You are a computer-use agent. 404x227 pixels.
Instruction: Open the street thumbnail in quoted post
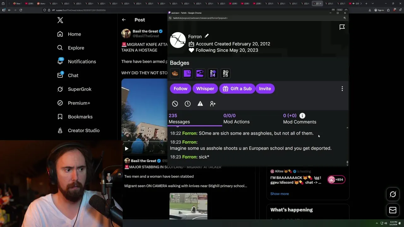pos(188,206)
